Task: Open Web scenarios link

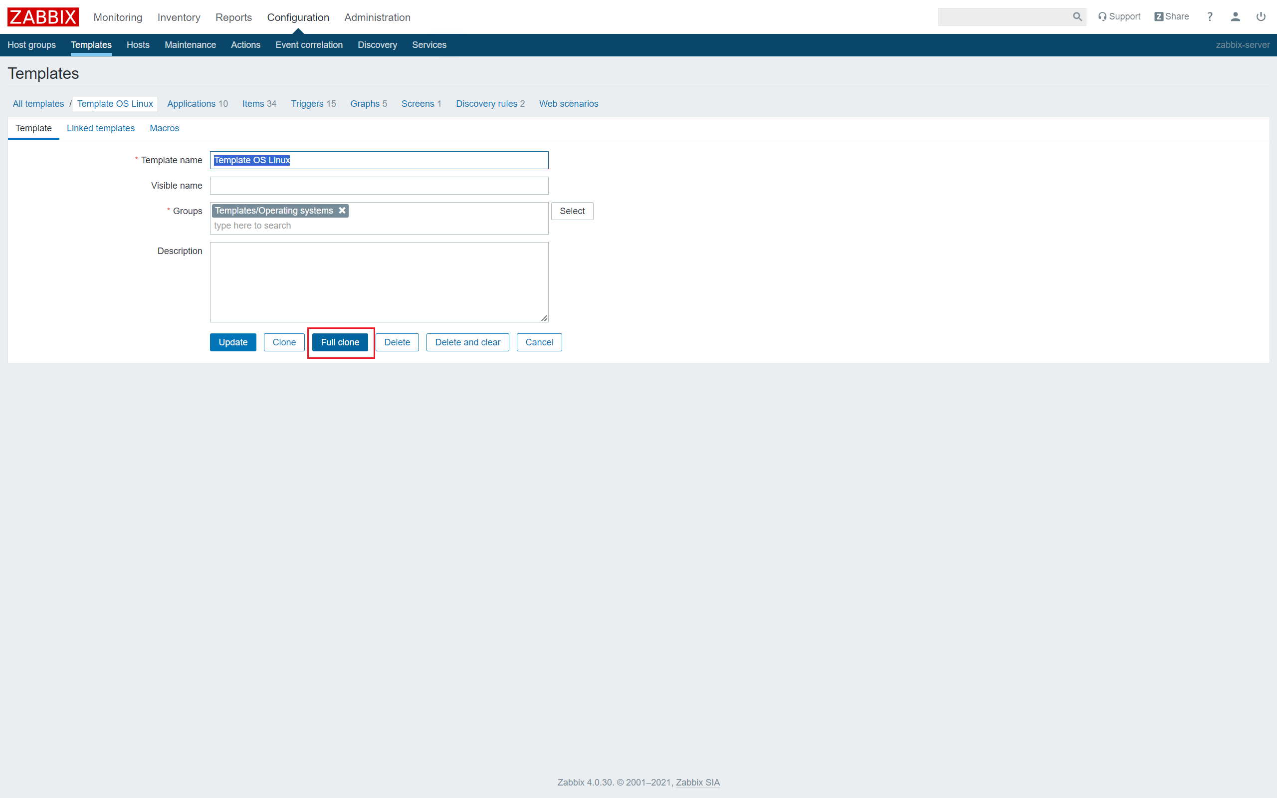Action: click(x=569, y=104)
